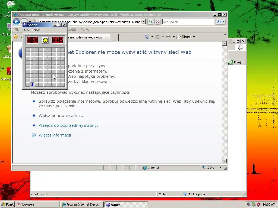The width and height of the screenshot is (278, 208).
Task: Open the Pomoc menu in Internet Explorer
Action: click(85, 30)
